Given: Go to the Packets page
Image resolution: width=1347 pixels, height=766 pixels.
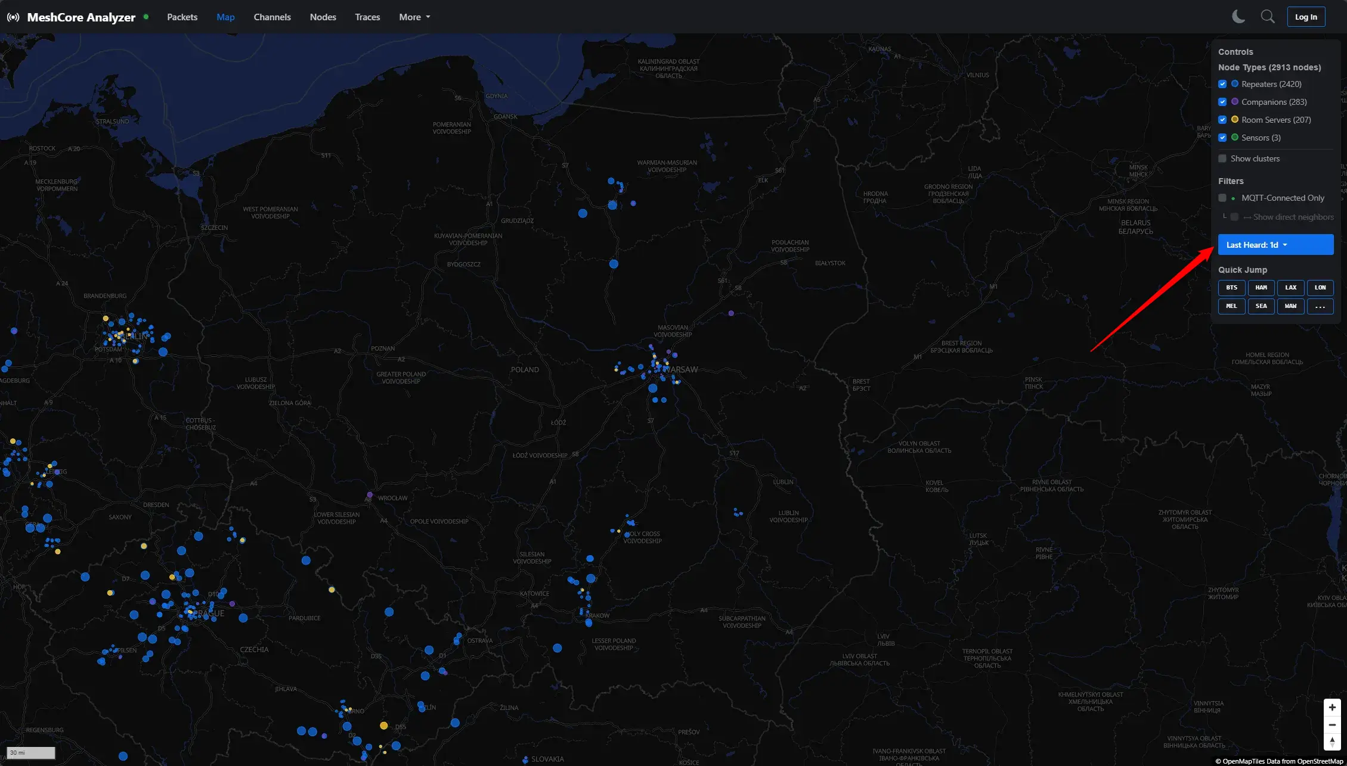Looking at the screenshot, I should (182, 17).
